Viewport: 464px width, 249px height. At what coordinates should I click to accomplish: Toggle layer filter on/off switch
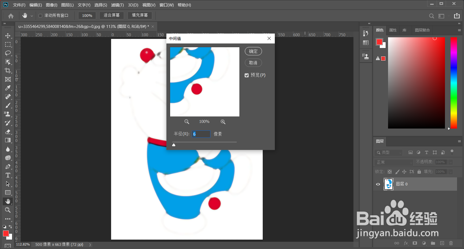(x=452, y=152)
